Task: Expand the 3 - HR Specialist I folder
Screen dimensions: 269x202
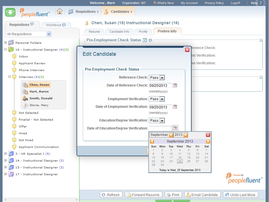Action: [x=5, y=154]
